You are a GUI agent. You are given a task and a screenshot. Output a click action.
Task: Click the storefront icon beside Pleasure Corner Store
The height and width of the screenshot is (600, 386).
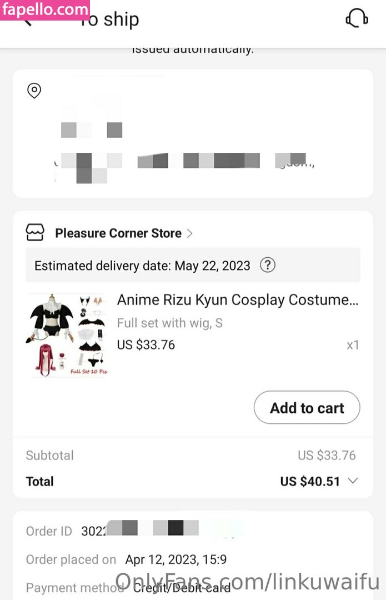coord(35,233)
